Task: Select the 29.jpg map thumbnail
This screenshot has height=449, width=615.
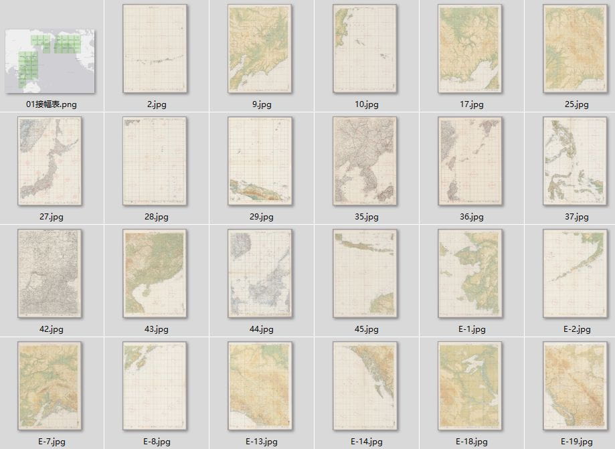Action: tap(260, 161)
